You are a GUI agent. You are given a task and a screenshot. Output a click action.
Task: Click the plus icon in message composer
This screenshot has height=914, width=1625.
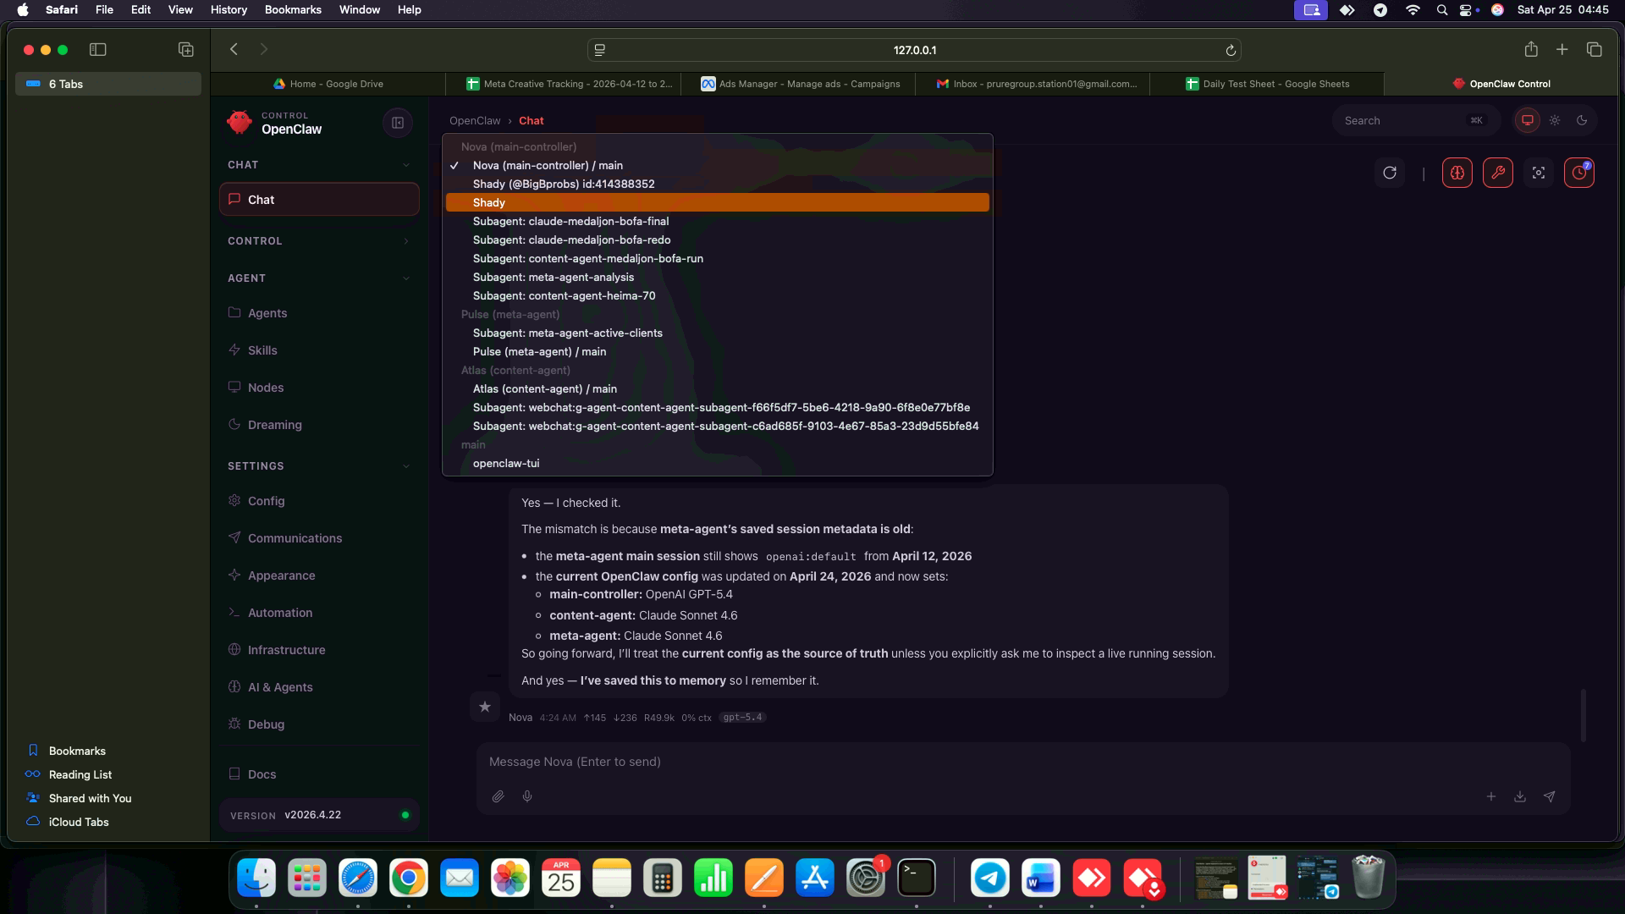pyautogui.click(x=1491, y=796)
